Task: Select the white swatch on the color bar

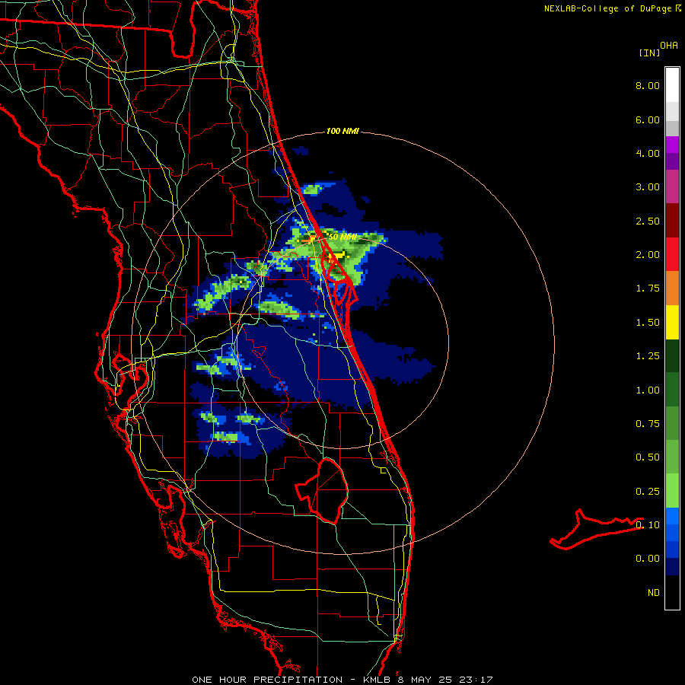Action: 672,85
